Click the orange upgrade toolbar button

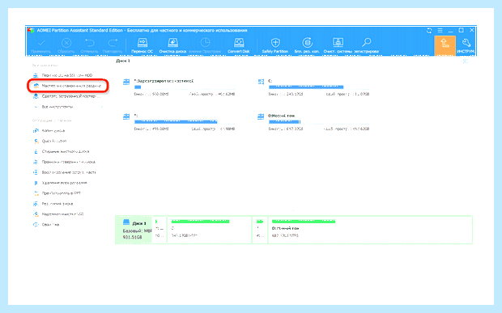[445, 45]
